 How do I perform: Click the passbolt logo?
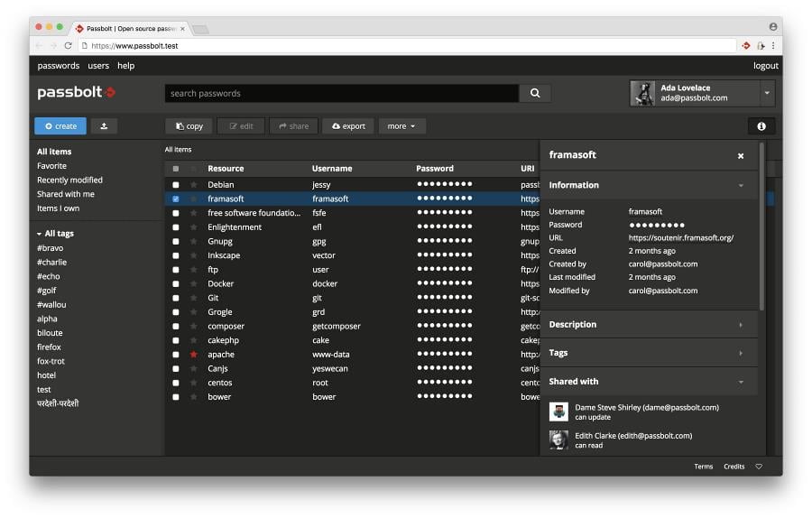(76, 92)
